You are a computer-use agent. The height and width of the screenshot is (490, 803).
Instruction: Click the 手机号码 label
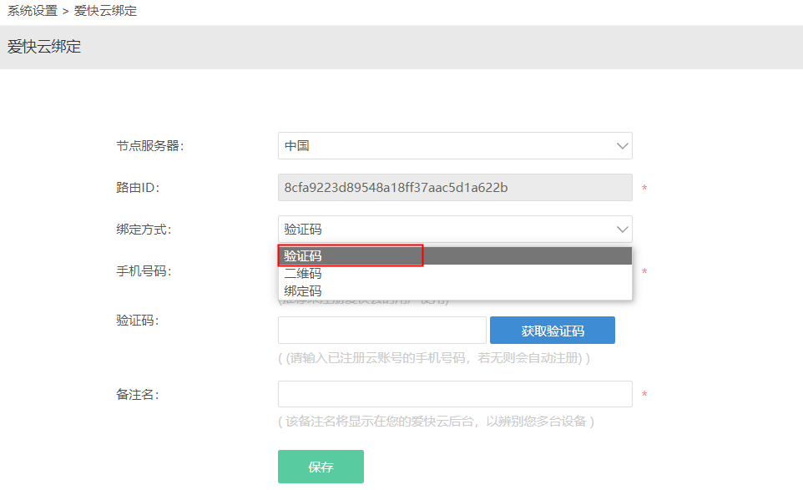[144, 270]
